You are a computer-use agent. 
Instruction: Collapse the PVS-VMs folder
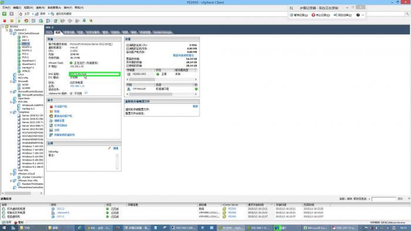(x=11, y=102)
